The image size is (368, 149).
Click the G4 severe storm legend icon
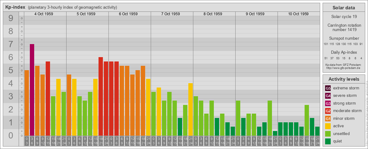(328, 96)
